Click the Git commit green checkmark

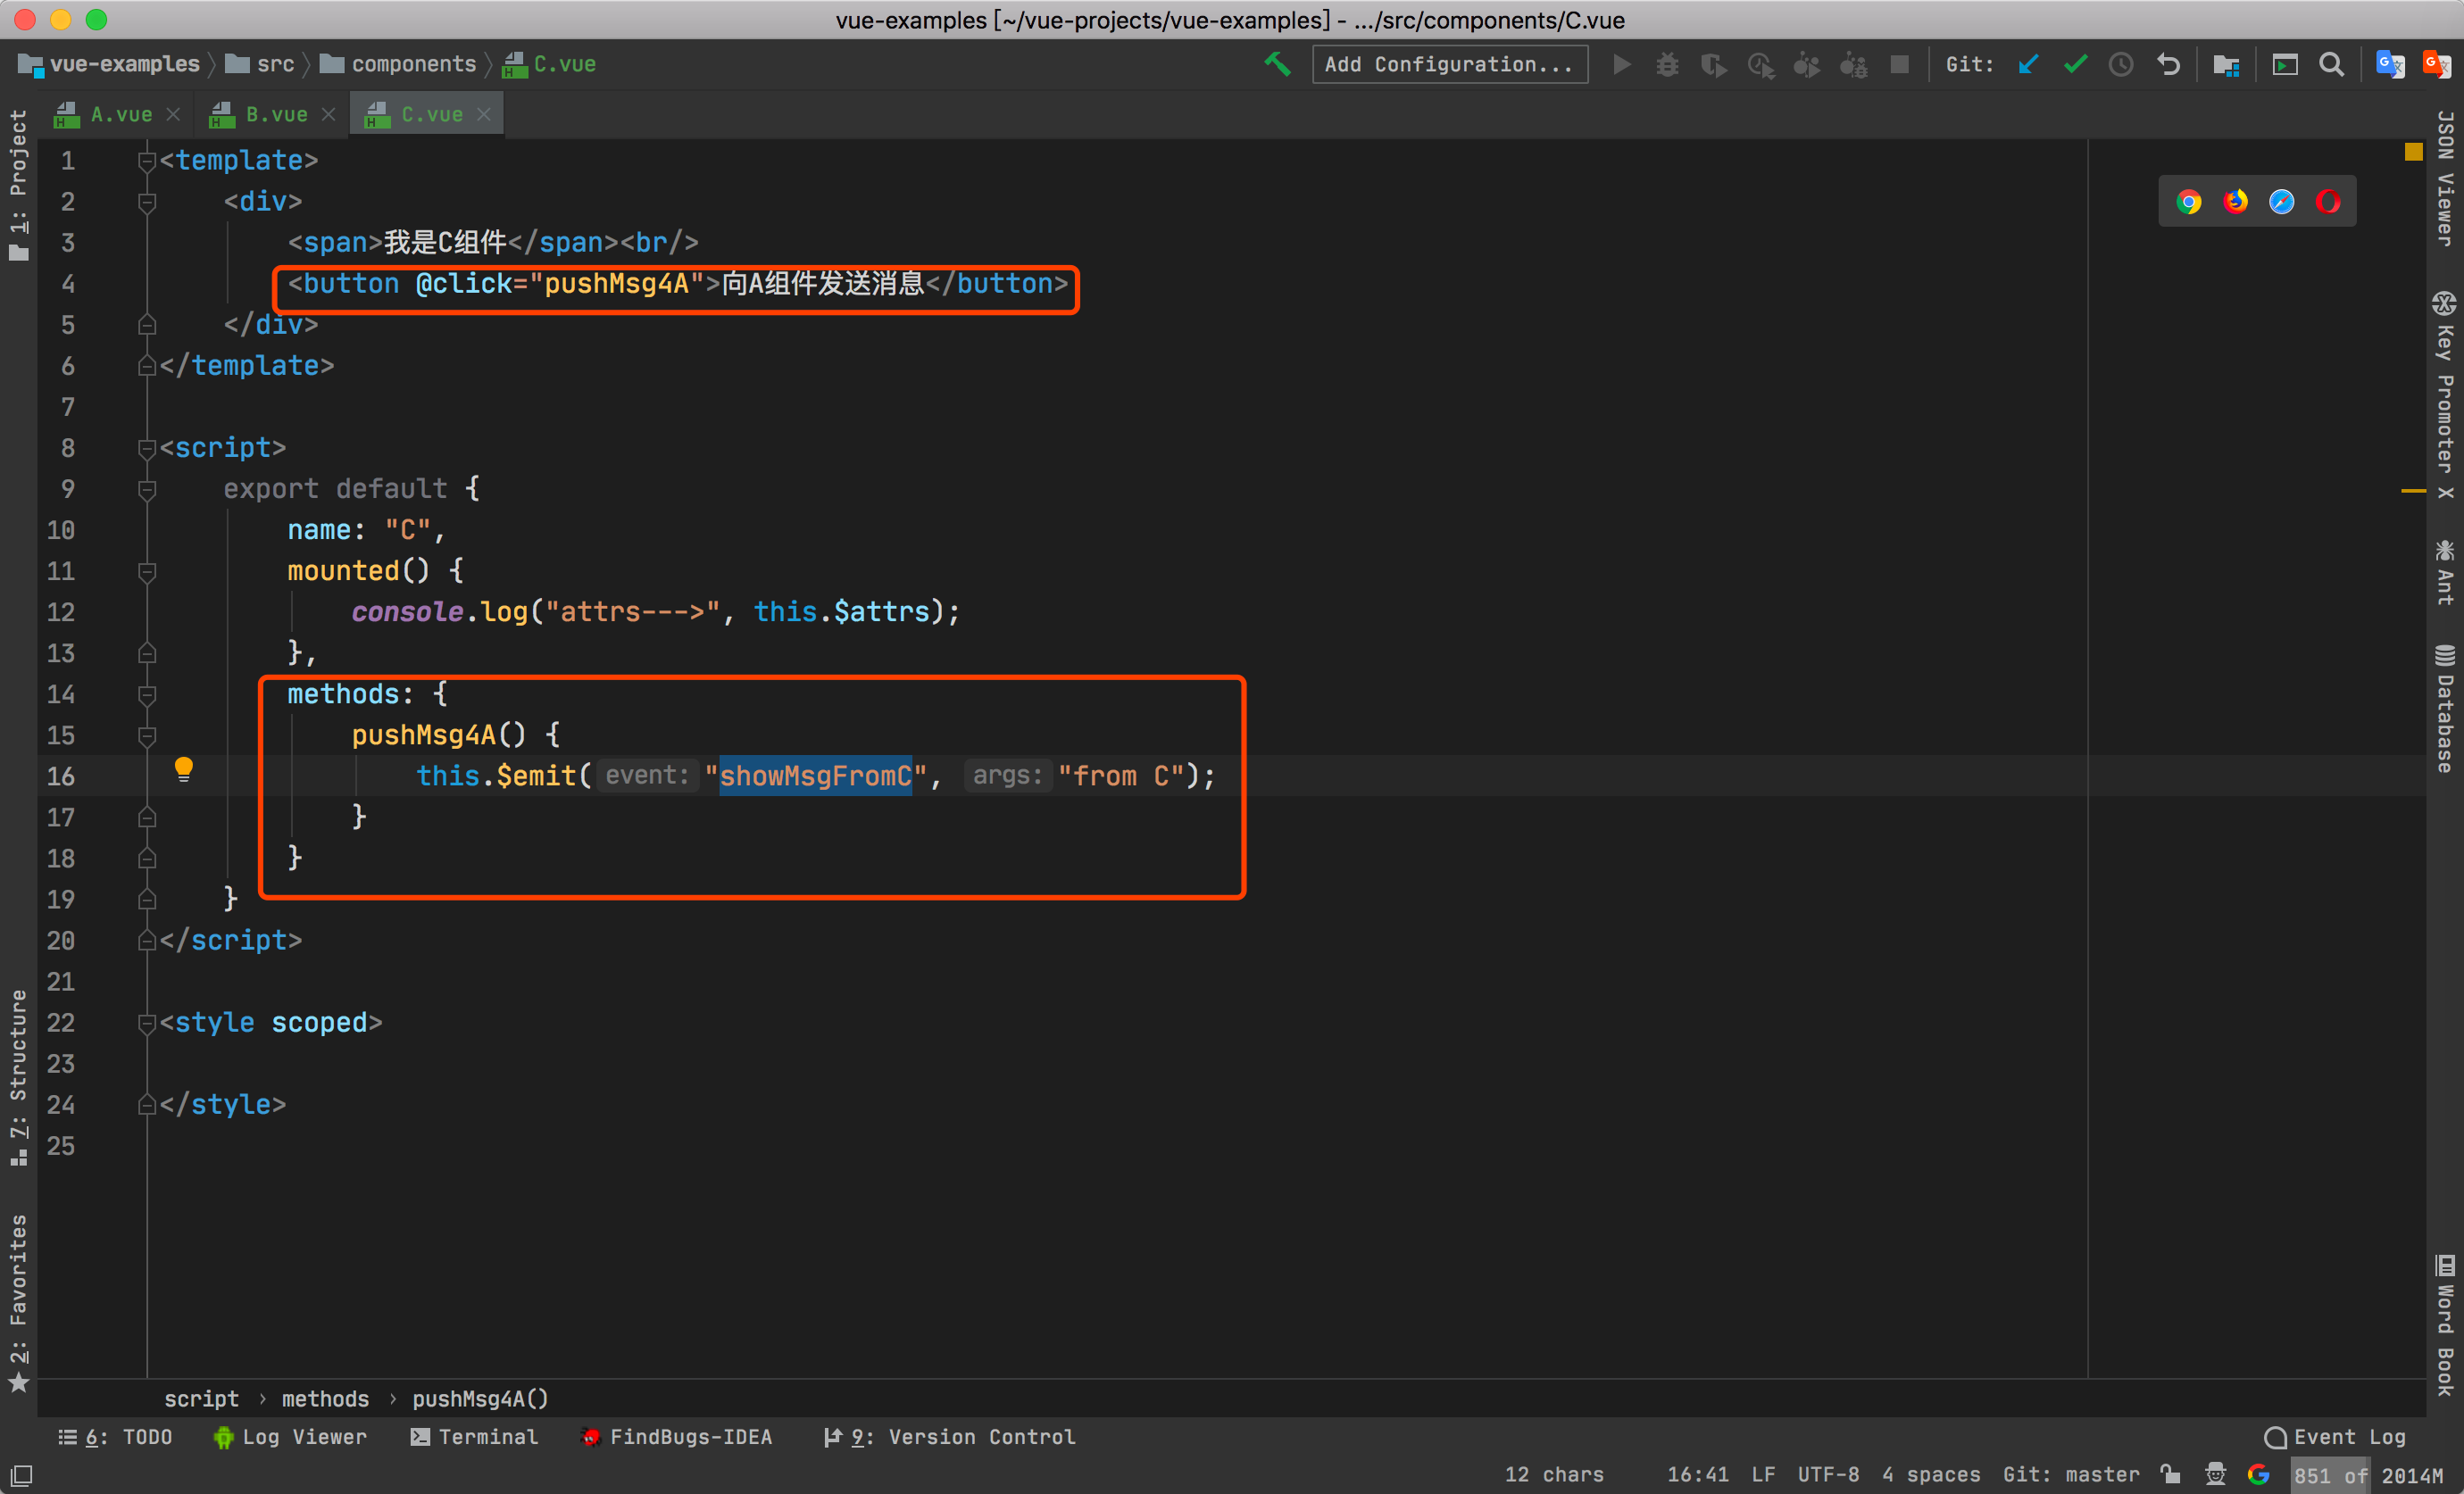click(2075, 65)
